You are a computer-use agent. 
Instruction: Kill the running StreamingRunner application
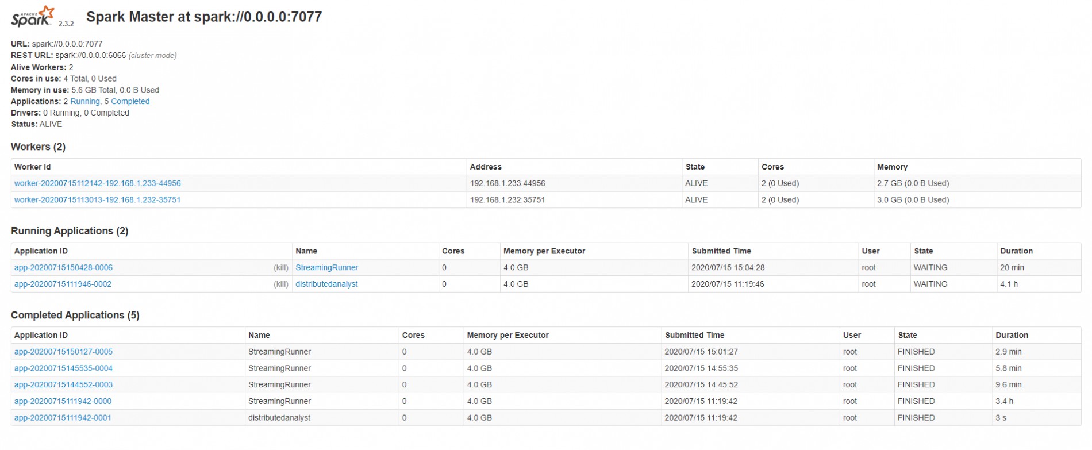(x=280, y=268)
